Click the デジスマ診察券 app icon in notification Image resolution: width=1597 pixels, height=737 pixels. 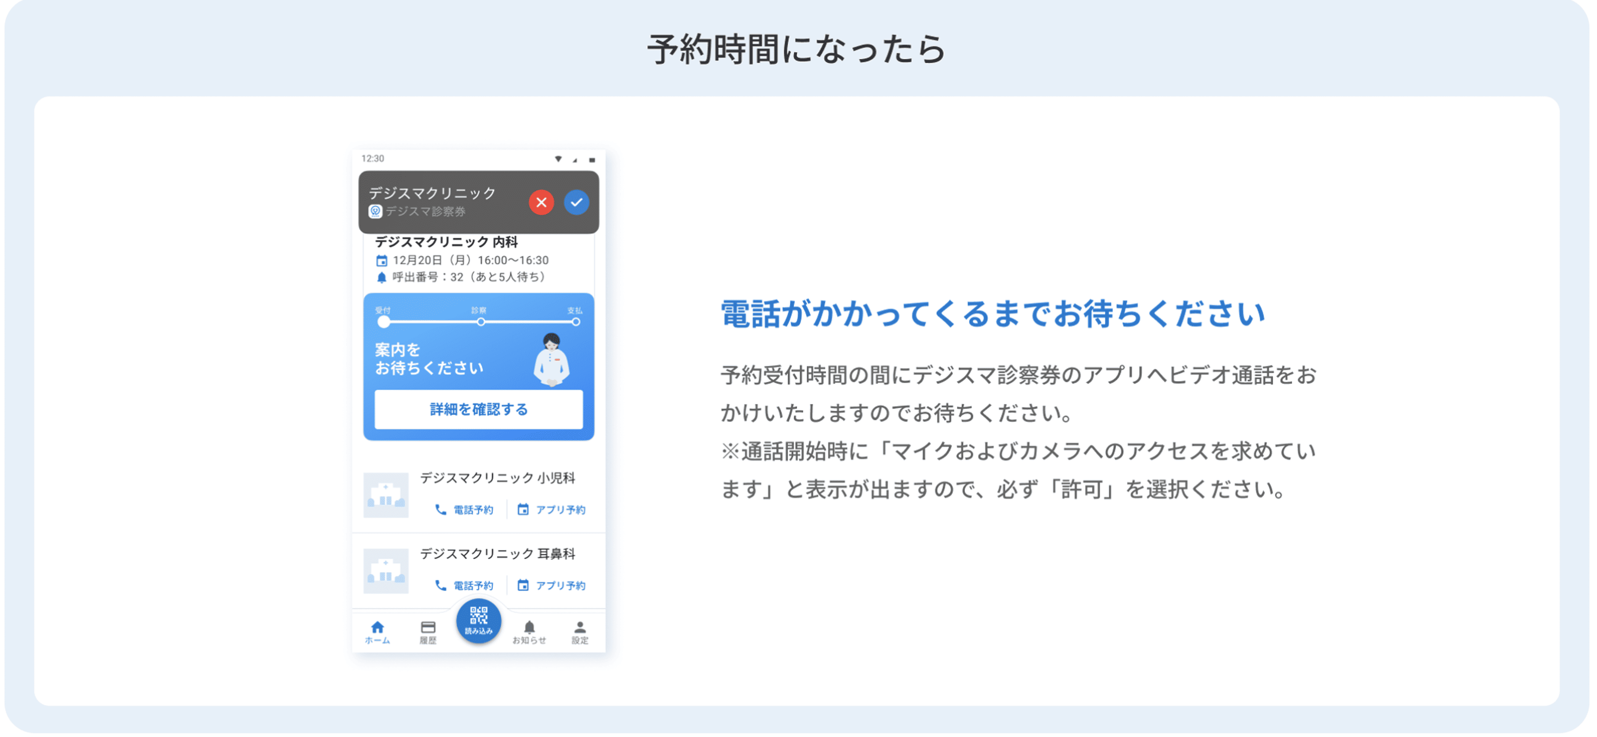point(375,212)
